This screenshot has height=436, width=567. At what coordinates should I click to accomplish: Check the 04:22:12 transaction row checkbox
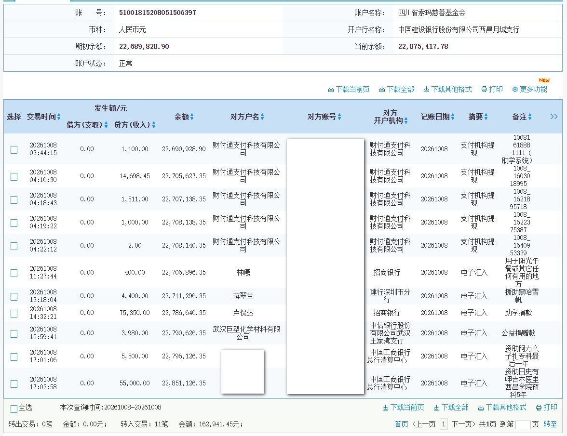14,246
